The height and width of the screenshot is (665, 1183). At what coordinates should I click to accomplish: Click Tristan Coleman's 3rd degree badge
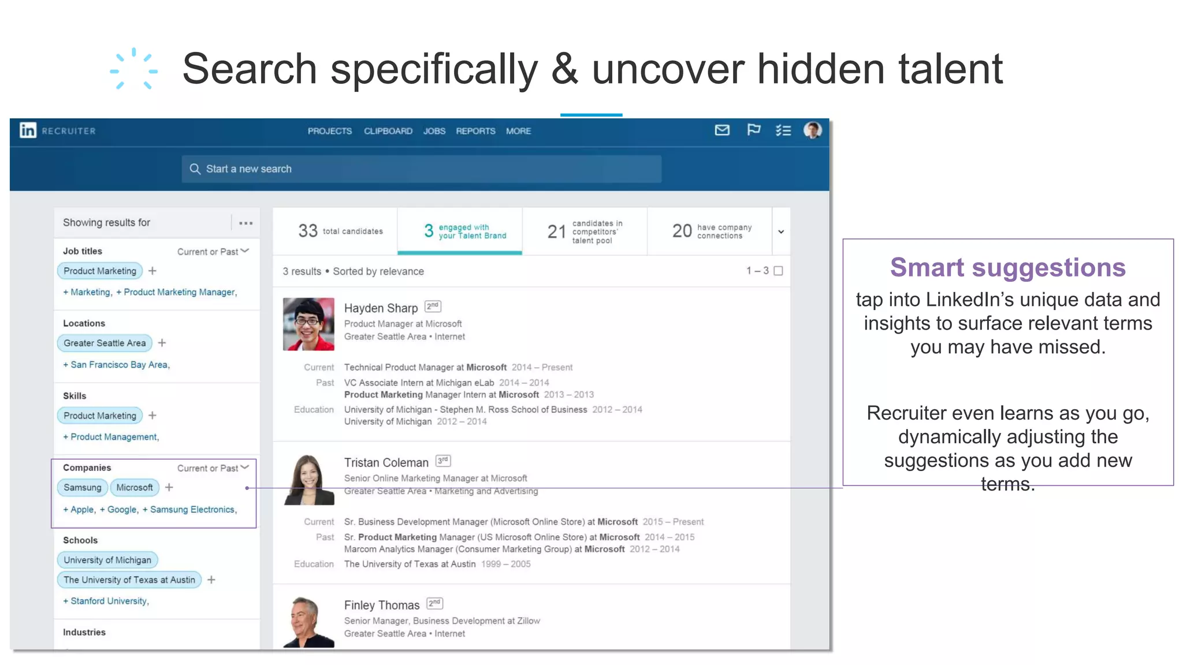point(443,461)
